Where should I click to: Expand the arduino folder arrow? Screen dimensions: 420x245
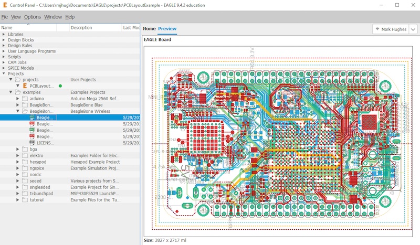point(18,99)
